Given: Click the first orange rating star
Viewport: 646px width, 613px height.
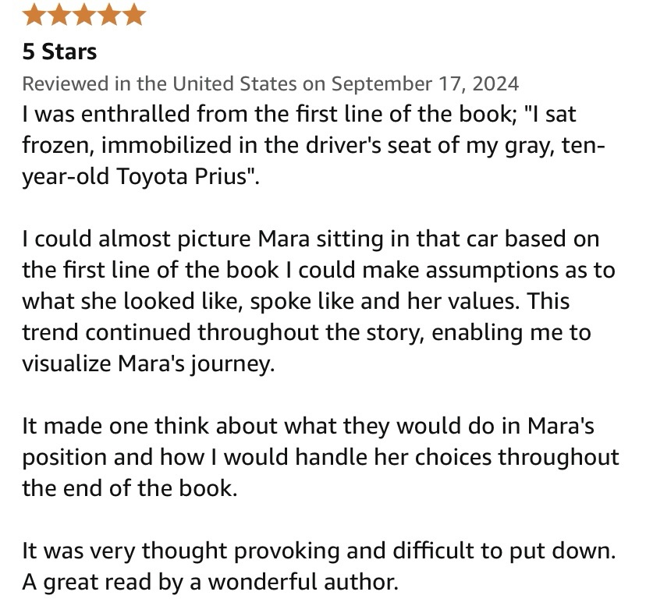Looking at the screenshot, I should pos(34,15).
